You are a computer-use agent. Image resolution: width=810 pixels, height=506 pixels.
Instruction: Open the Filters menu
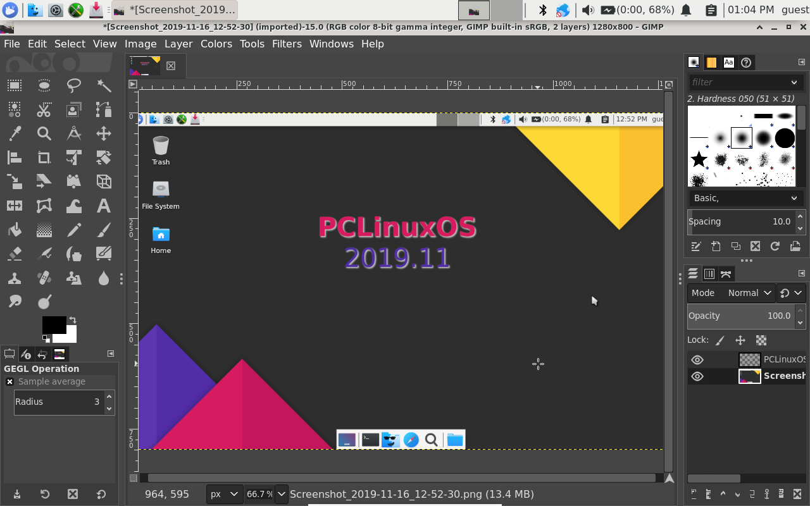click(287, 44)
